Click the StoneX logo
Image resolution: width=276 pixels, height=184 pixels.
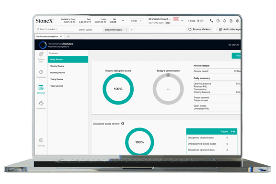pos(45,21)
